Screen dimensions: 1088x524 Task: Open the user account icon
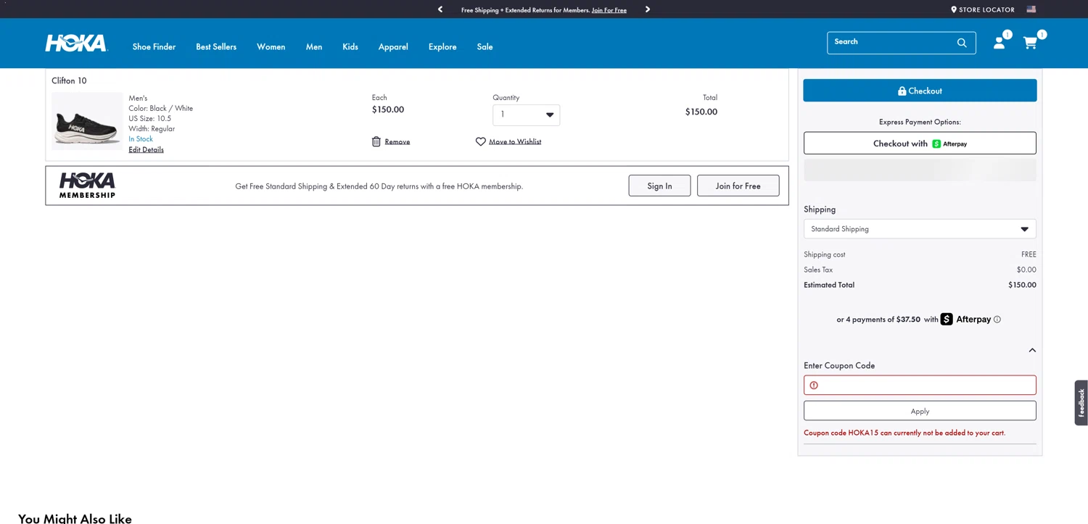999,43
